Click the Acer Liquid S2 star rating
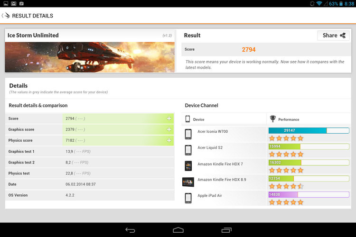Viewport: 356px width, 237px height. tap(286, 154)
